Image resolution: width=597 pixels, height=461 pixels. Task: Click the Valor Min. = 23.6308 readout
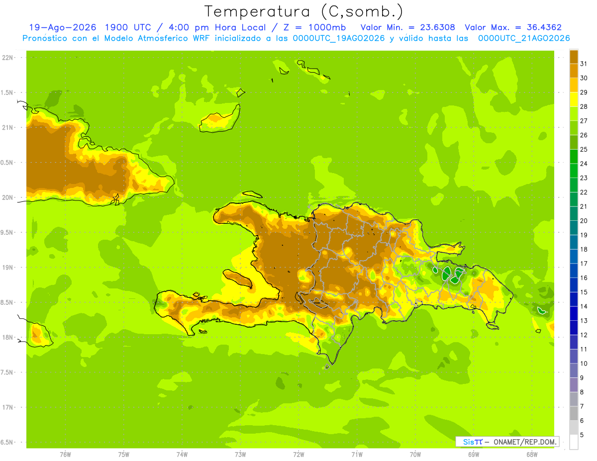408,27
